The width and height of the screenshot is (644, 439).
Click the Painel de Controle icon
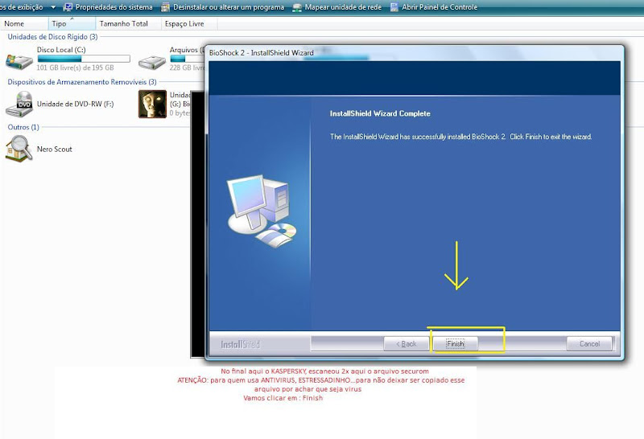point(394,7)
